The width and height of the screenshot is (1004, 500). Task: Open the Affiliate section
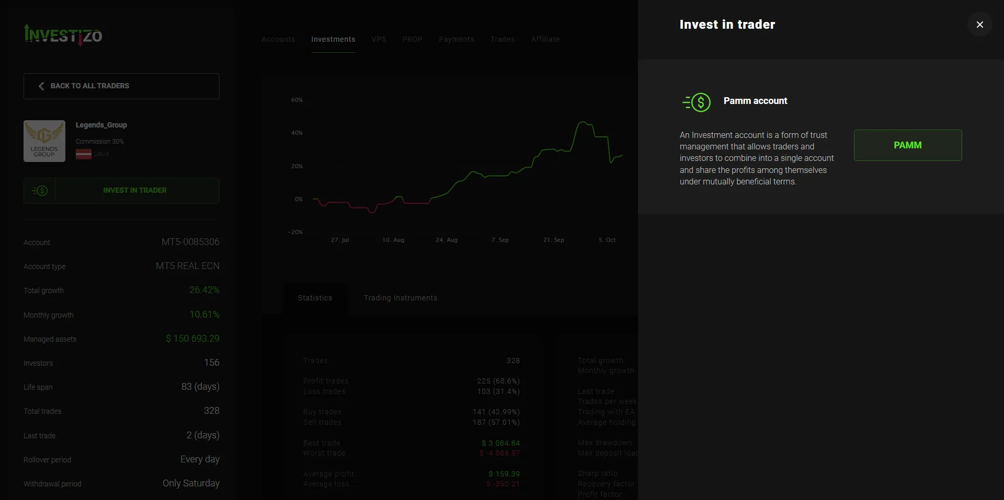pyautogui.click(x=545, y=39)
